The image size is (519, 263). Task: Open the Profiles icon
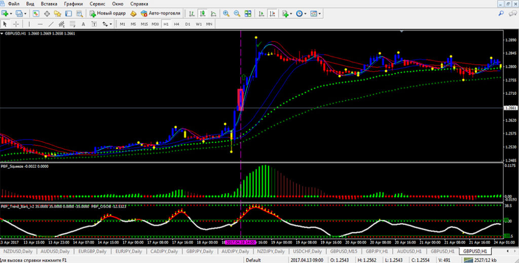[19, 14]
